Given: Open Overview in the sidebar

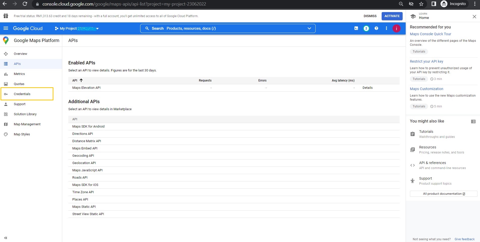Looking at the screenshot, I should tap(31, 54).
